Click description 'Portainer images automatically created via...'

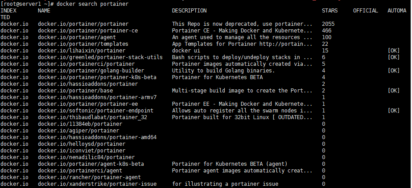pos(242,64)
